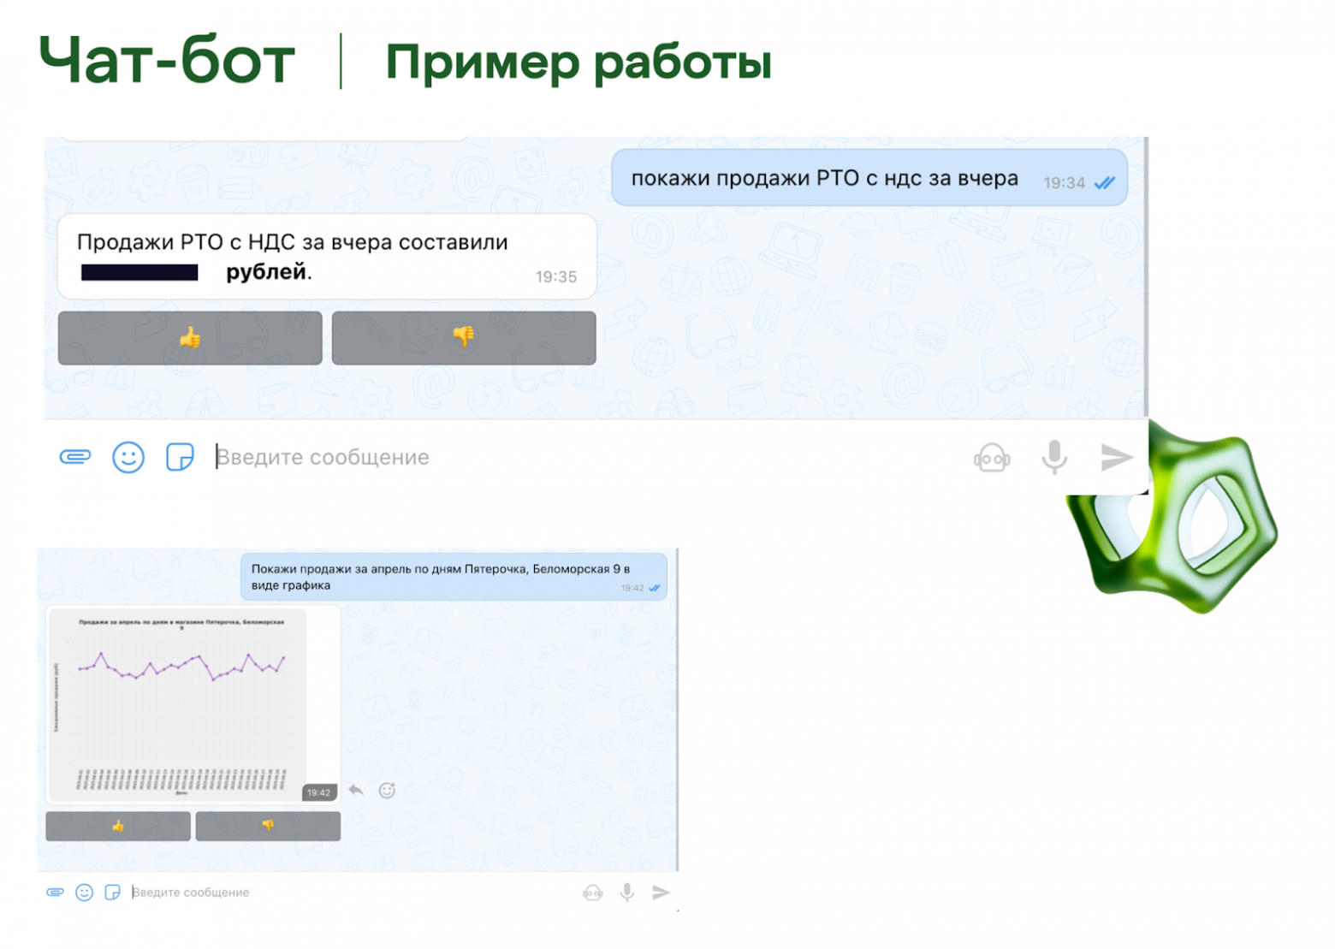Open reactions via the smiley beside the graph timestamp
Viewport: 1335px width, 949px height.
pos(387,790)
